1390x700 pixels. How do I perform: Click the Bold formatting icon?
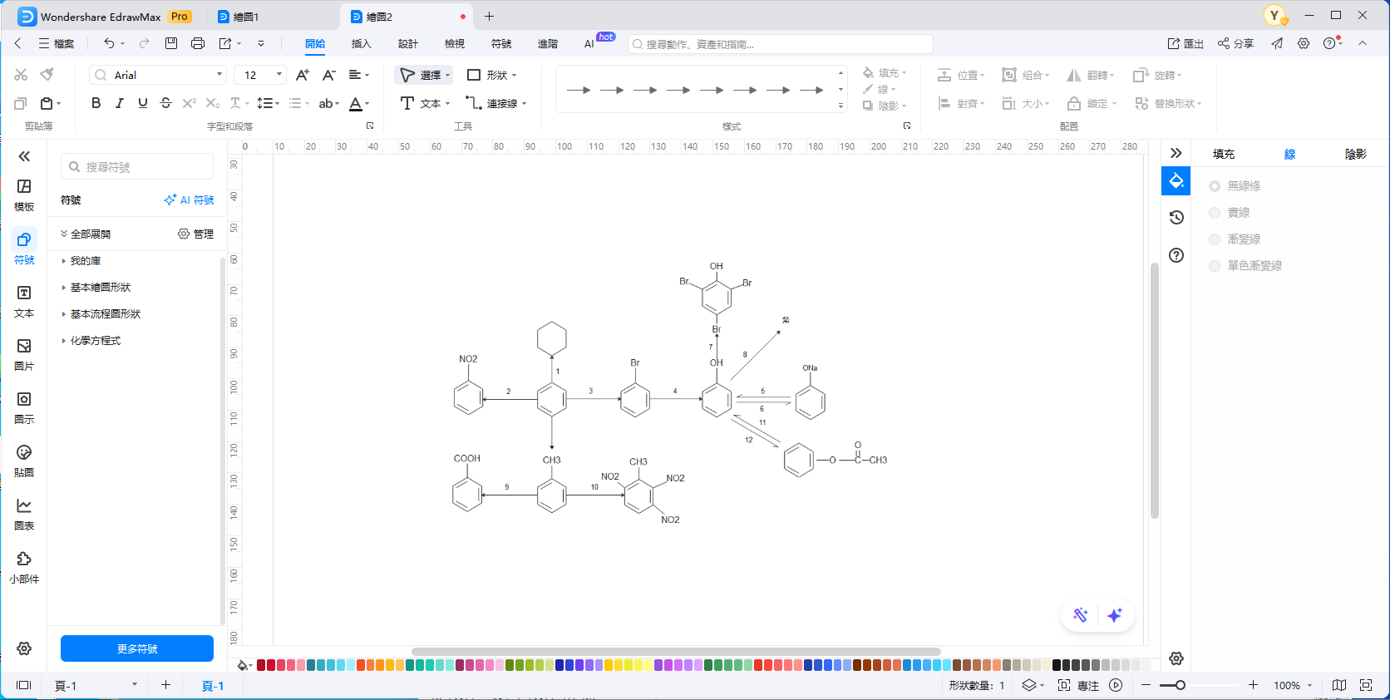pos(96,103)
